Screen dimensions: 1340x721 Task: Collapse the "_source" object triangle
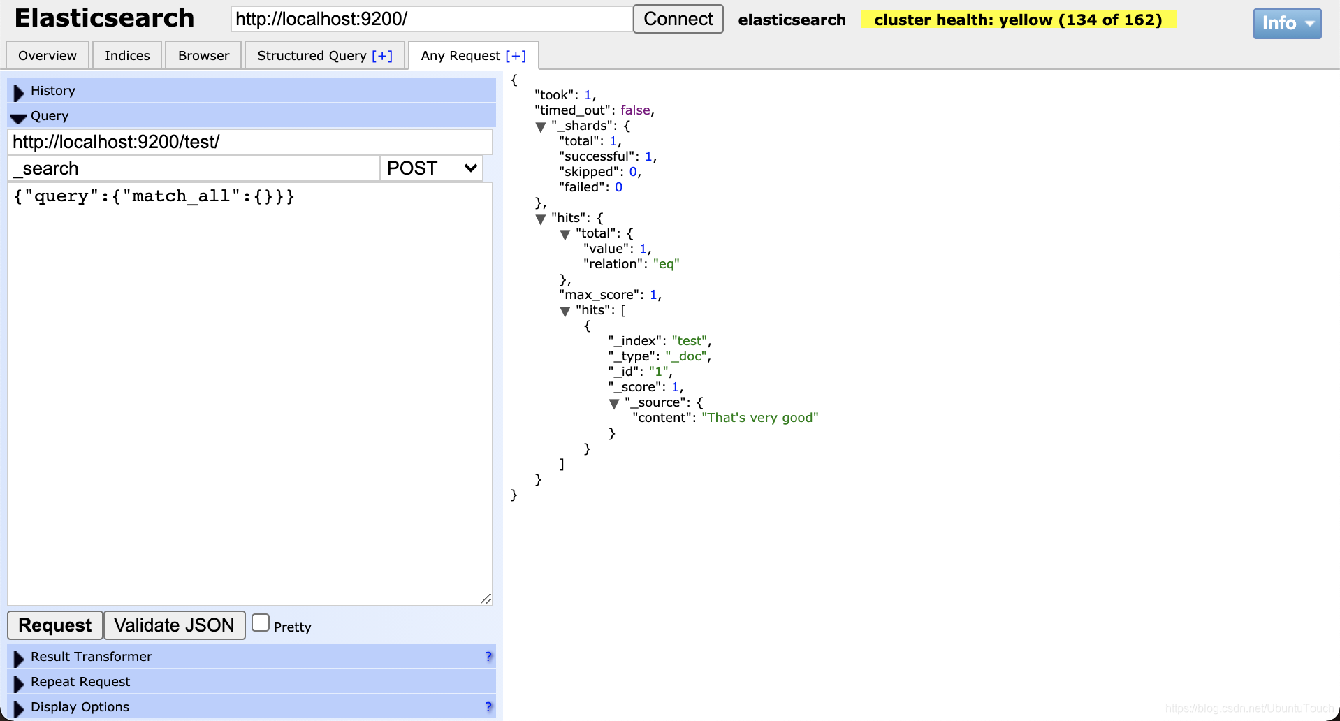click(x=614, y=403)
